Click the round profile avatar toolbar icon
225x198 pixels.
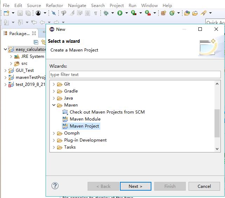point(38,13)
